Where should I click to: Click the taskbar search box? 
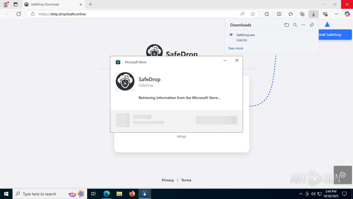(x=49, y=194)
